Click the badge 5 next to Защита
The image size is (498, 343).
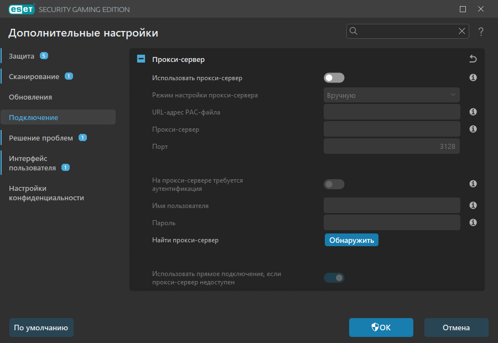44,56
